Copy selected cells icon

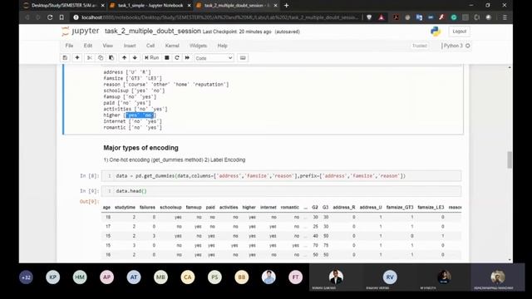pos(101,58)
